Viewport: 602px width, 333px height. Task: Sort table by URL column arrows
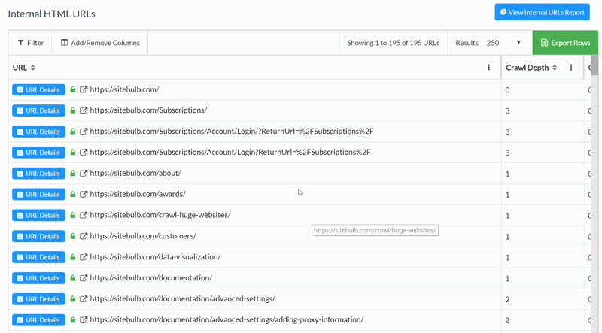click(33, 68)
